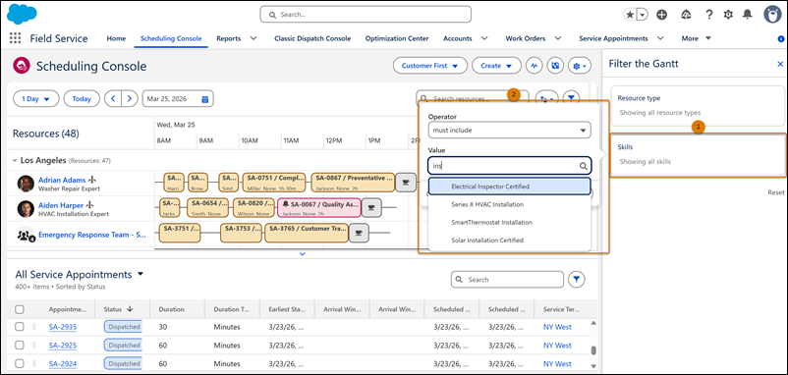Open the Resource type filter card
788x375 pixels.
point(698,105)
